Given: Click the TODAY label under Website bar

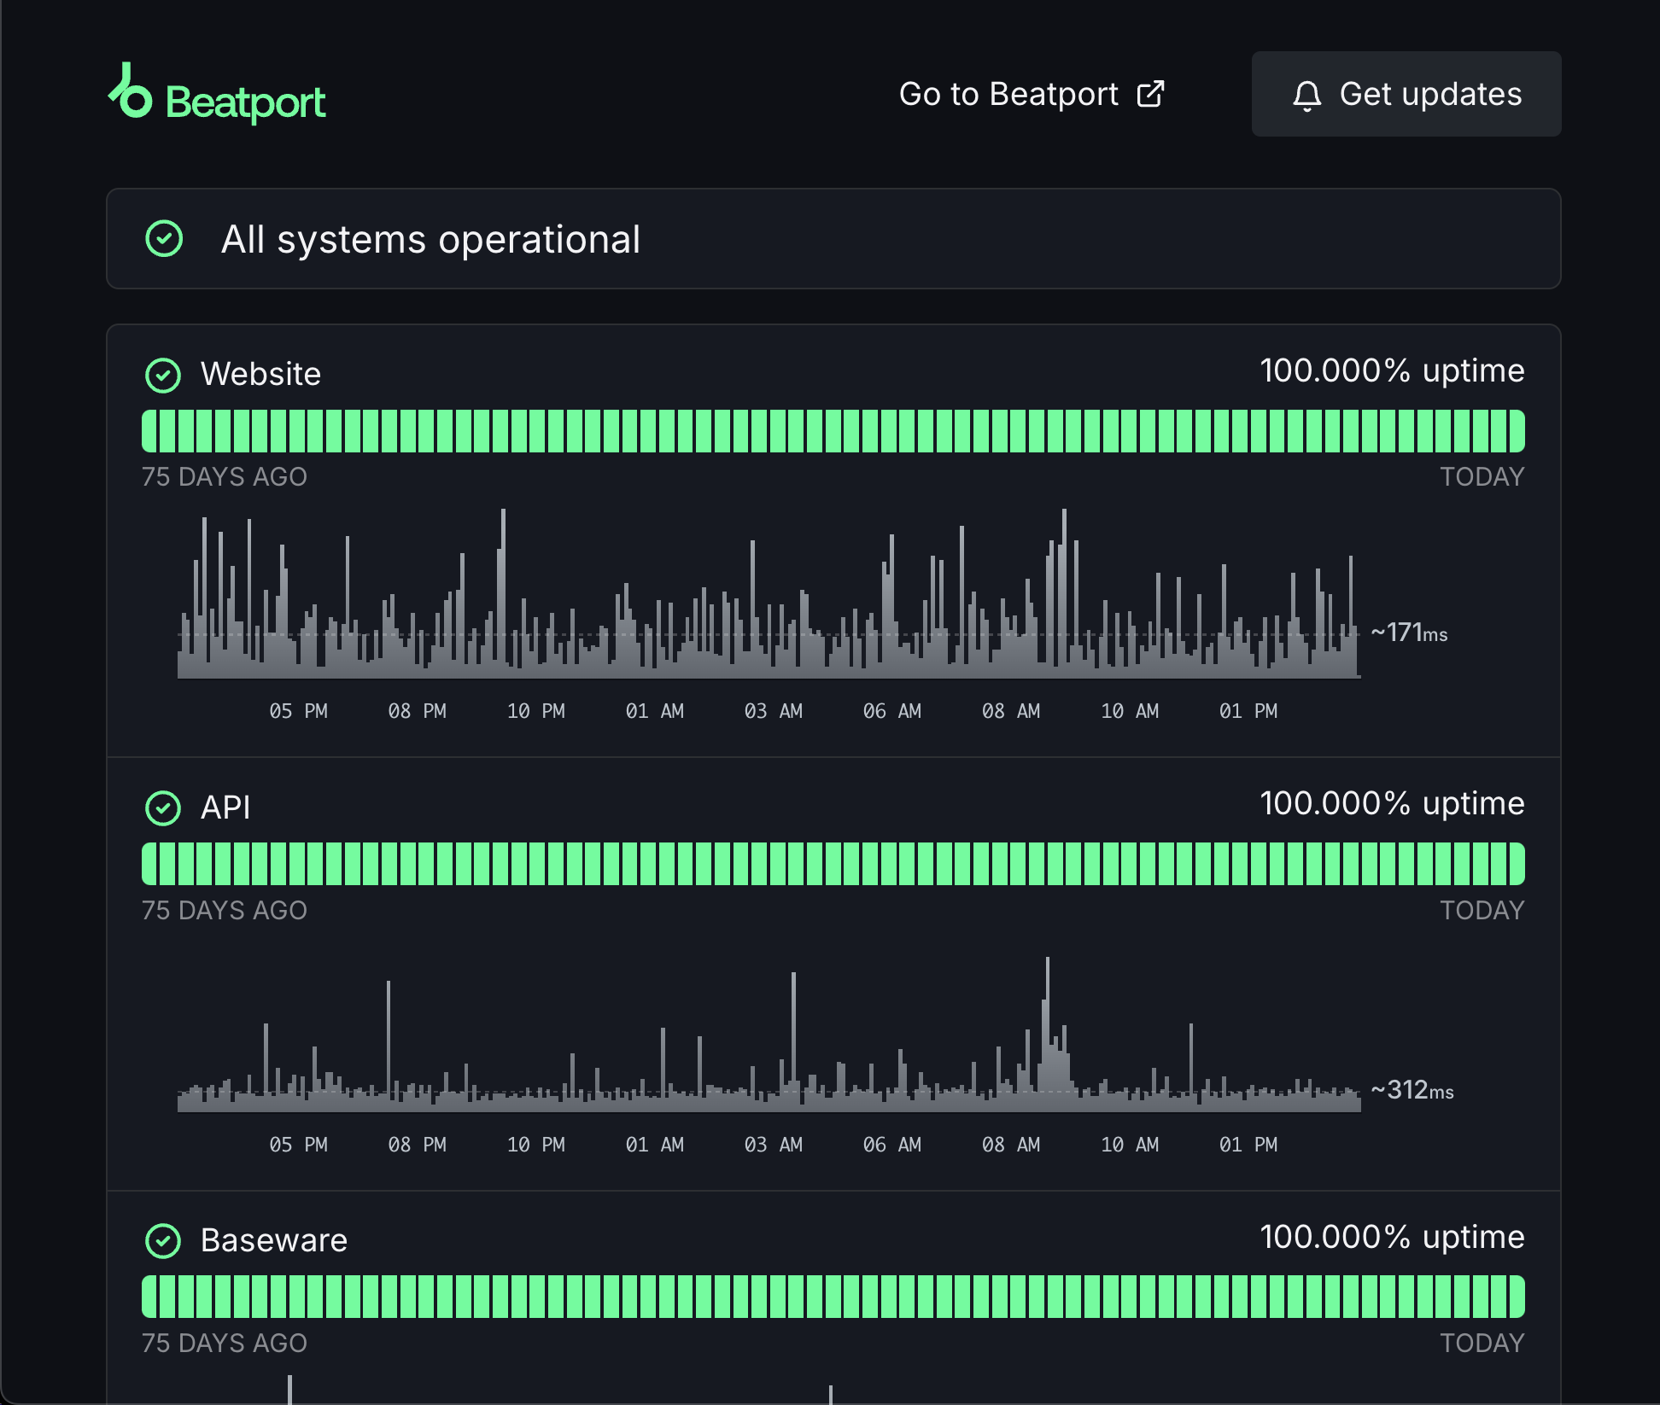Looking at the screenshot, I should point(1482,477).
